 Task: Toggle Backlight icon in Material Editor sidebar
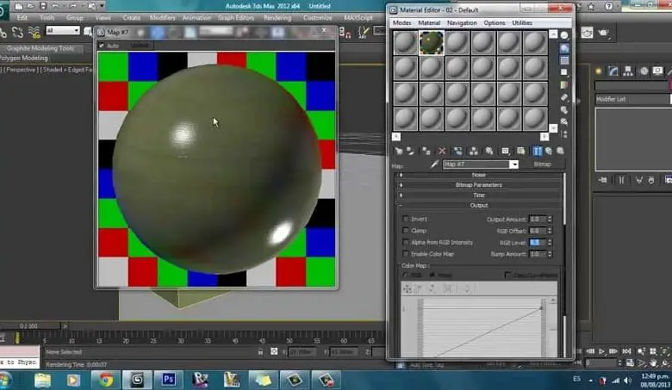(564, 48)
